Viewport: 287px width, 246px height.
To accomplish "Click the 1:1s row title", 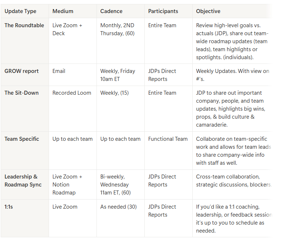I will (9, 207).
